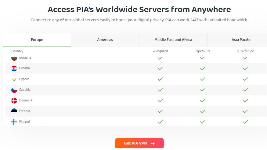Switch to the Europe tab

pos(37,40)
